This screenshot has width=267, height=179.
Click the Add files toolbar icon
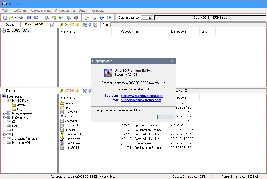tap(87, 17)
